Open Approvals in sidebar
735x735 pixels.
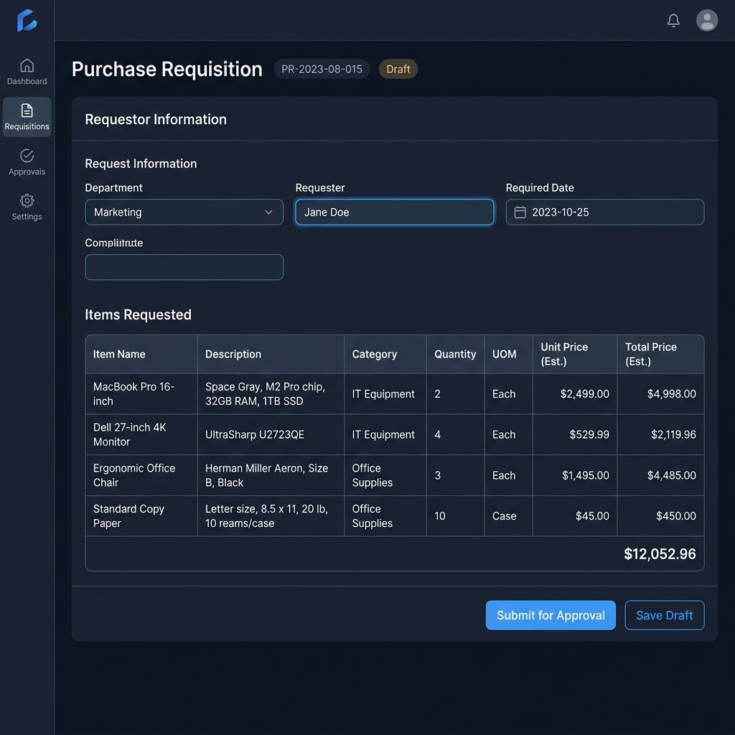(27, 162)
